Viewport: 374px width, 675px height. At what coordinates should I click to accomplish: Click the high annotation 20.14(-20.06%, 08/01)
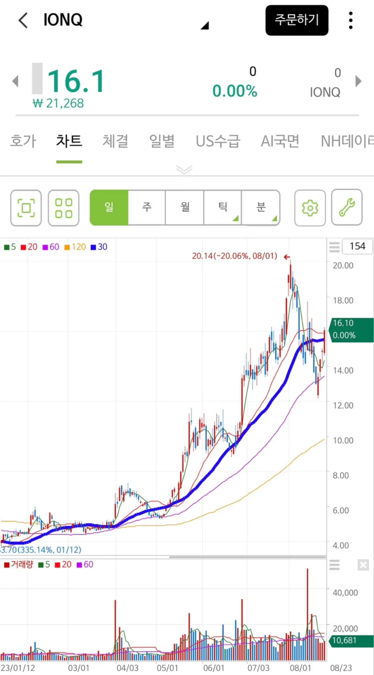(x=235, y=256)
